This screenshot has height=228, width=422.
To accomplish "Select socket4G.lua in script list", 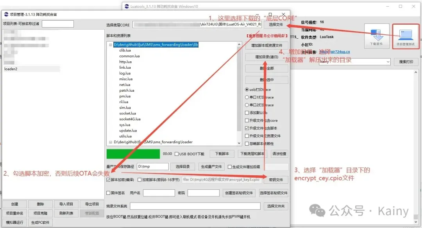I will click(x=130, y=119).
